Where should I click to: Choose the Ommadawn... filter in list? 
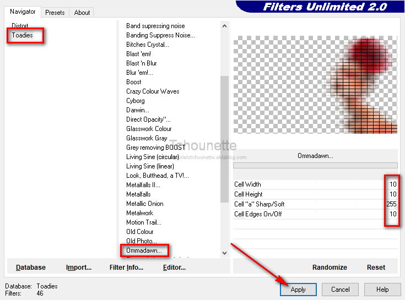144,250
